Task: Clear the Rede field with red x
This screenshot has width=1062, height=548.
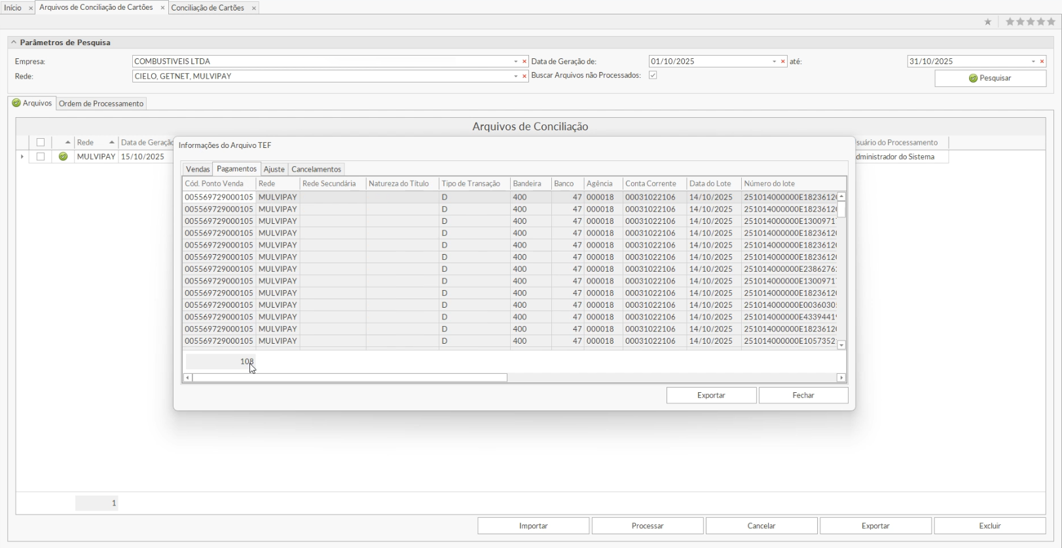Action: 524,77
